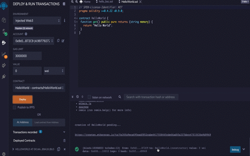Open the Environment Injected Web3 dropdown
The image size is (250, 156).
(37, 20)
